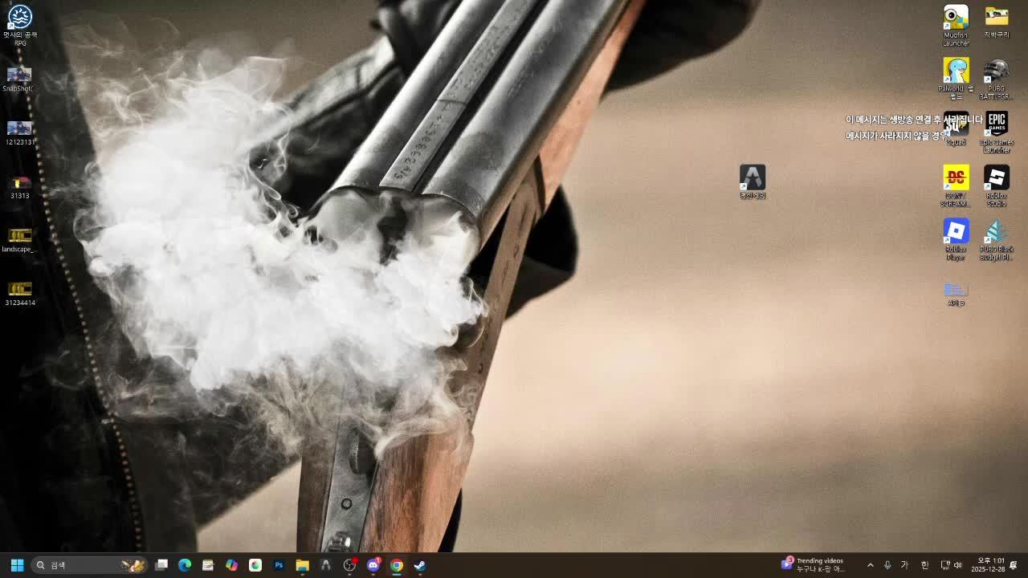Open Microsoft Edge from the taskbar
The width and height of the screenshot is (1028, 578).
pyautogui.click(x=185, y=565)
